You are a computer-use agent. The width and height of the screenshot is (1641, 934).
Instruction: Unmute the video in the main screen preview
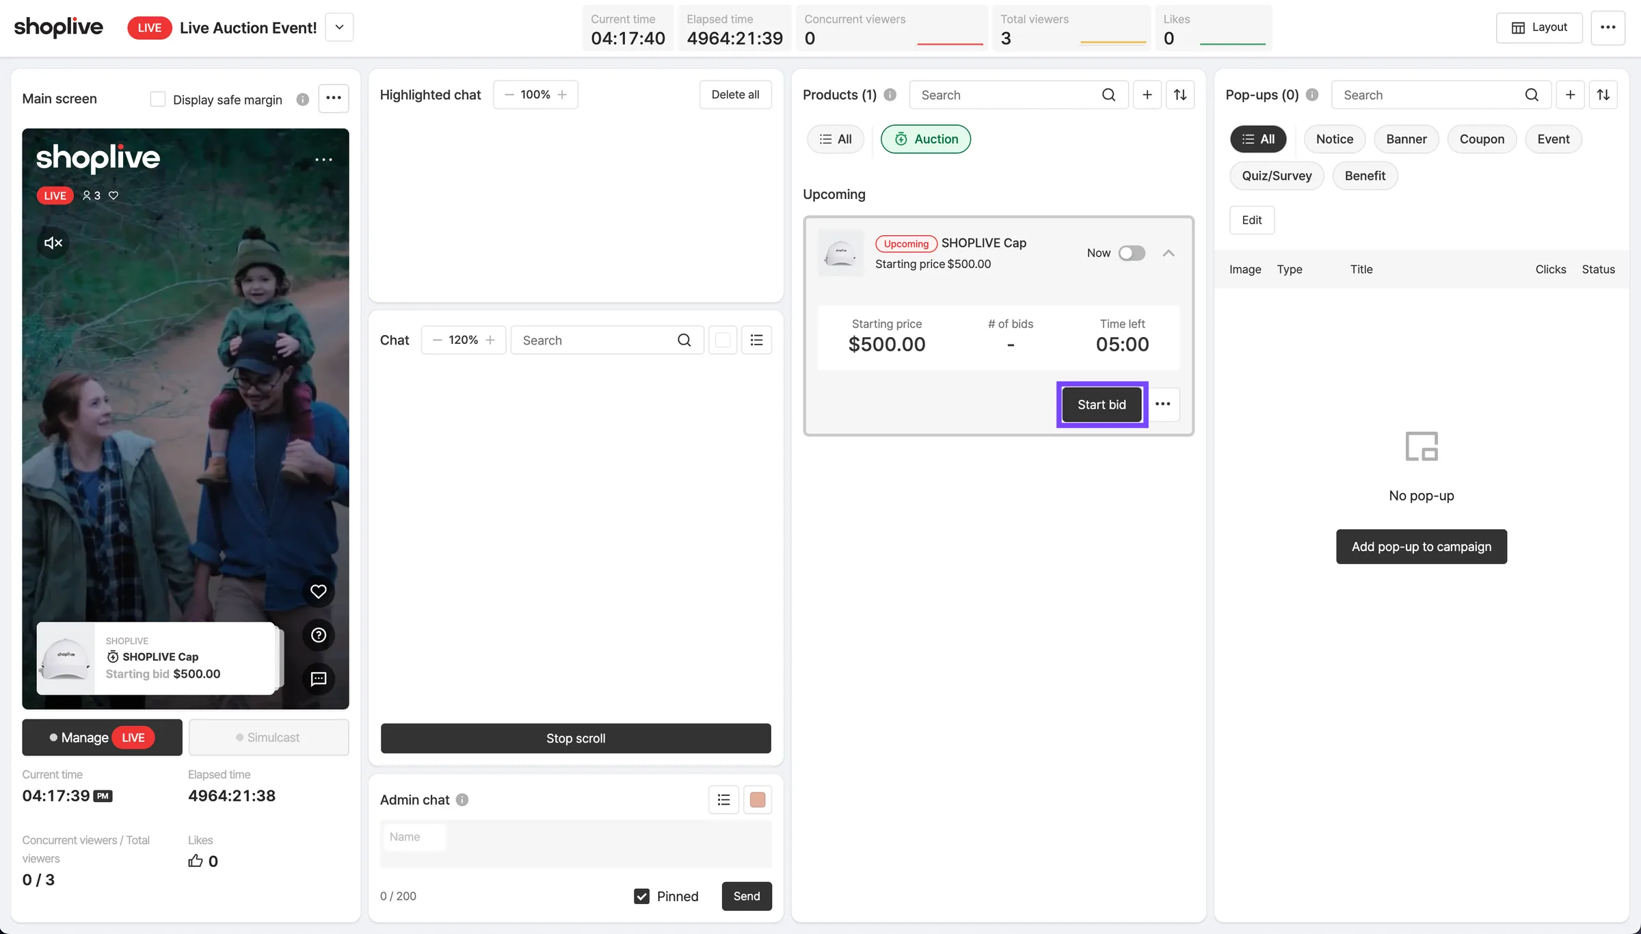click(x=53, y=243)
